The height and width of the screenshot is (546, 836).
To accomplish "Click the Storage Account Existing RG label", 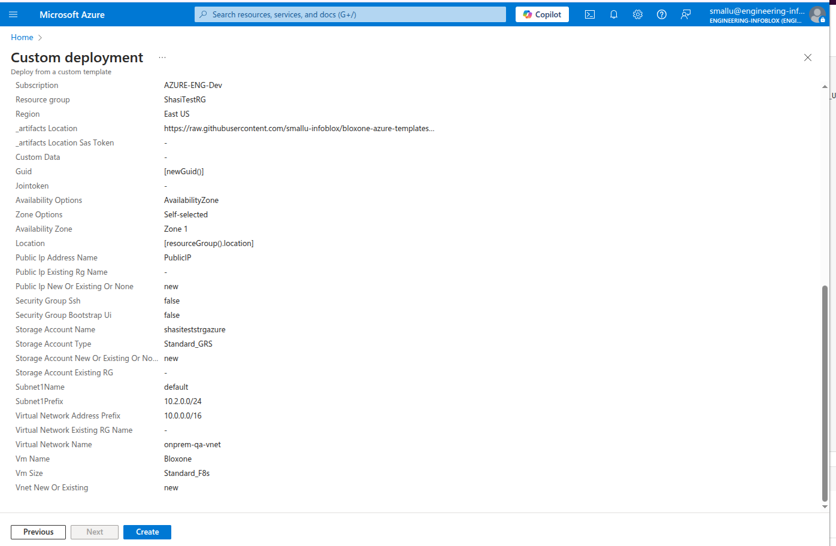I will tap(64, 372).
